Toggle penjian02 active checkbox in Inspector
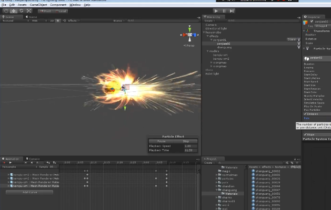Image resolution: width=331 pixels, height=210 pixels. coord(312,22)
